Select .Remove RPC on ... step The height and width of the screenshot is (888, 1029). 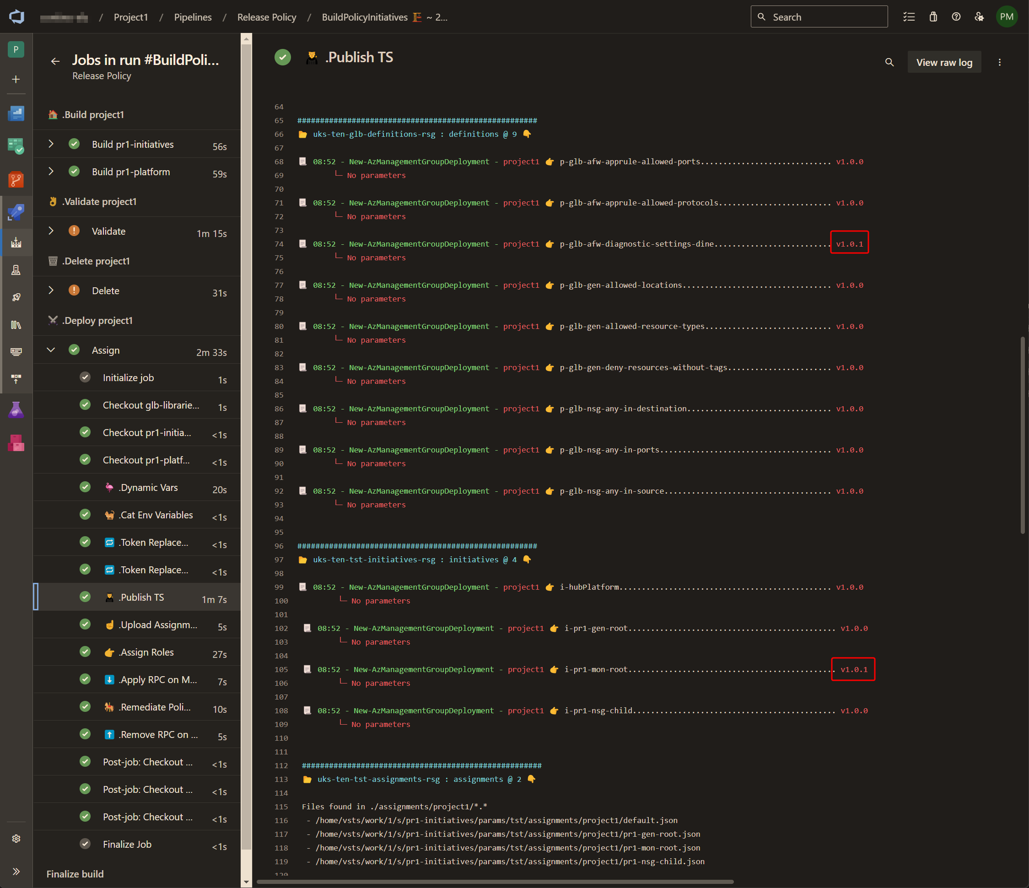(137, 735)
